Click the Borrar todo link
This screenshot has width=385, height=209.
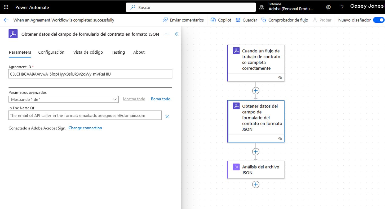click(x=161, y=99)
